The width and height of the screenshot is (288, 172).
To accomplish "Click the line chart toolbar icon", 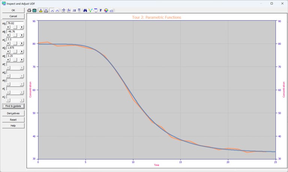I will click(x=111, y=11).
